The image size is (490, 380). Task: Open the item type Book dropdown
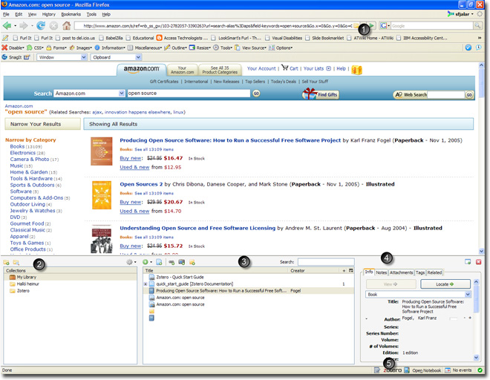pos(418,295)
